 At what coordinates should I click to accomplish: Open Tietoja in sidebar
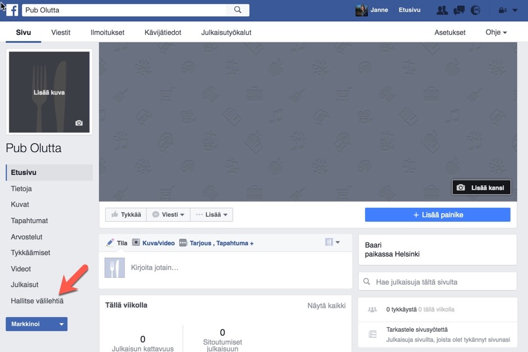click(21, 189)
